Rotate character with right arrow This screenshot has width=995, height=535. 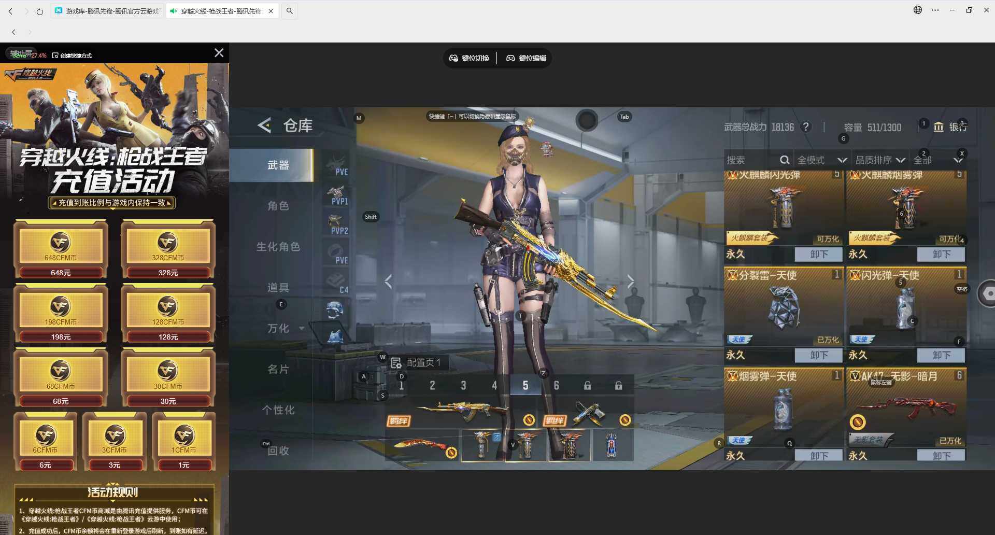click(x=630, y=281)
